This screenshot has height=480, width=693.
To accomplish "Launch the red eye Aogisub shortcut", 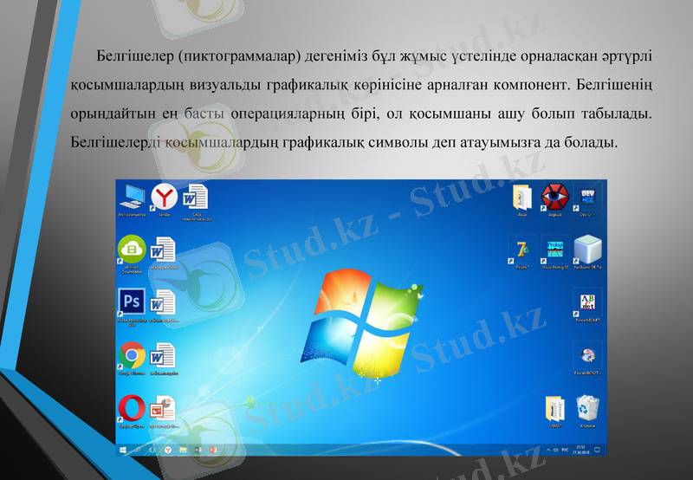I will [555, 198].
